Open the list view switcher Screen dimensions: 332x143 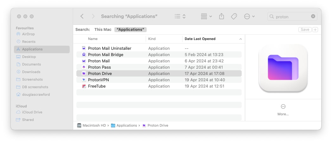[x=180, y=16]
